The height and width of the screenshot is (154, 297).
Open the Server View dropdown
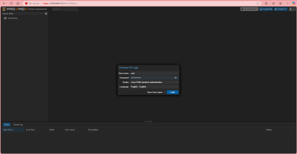(x=22, y=14)
